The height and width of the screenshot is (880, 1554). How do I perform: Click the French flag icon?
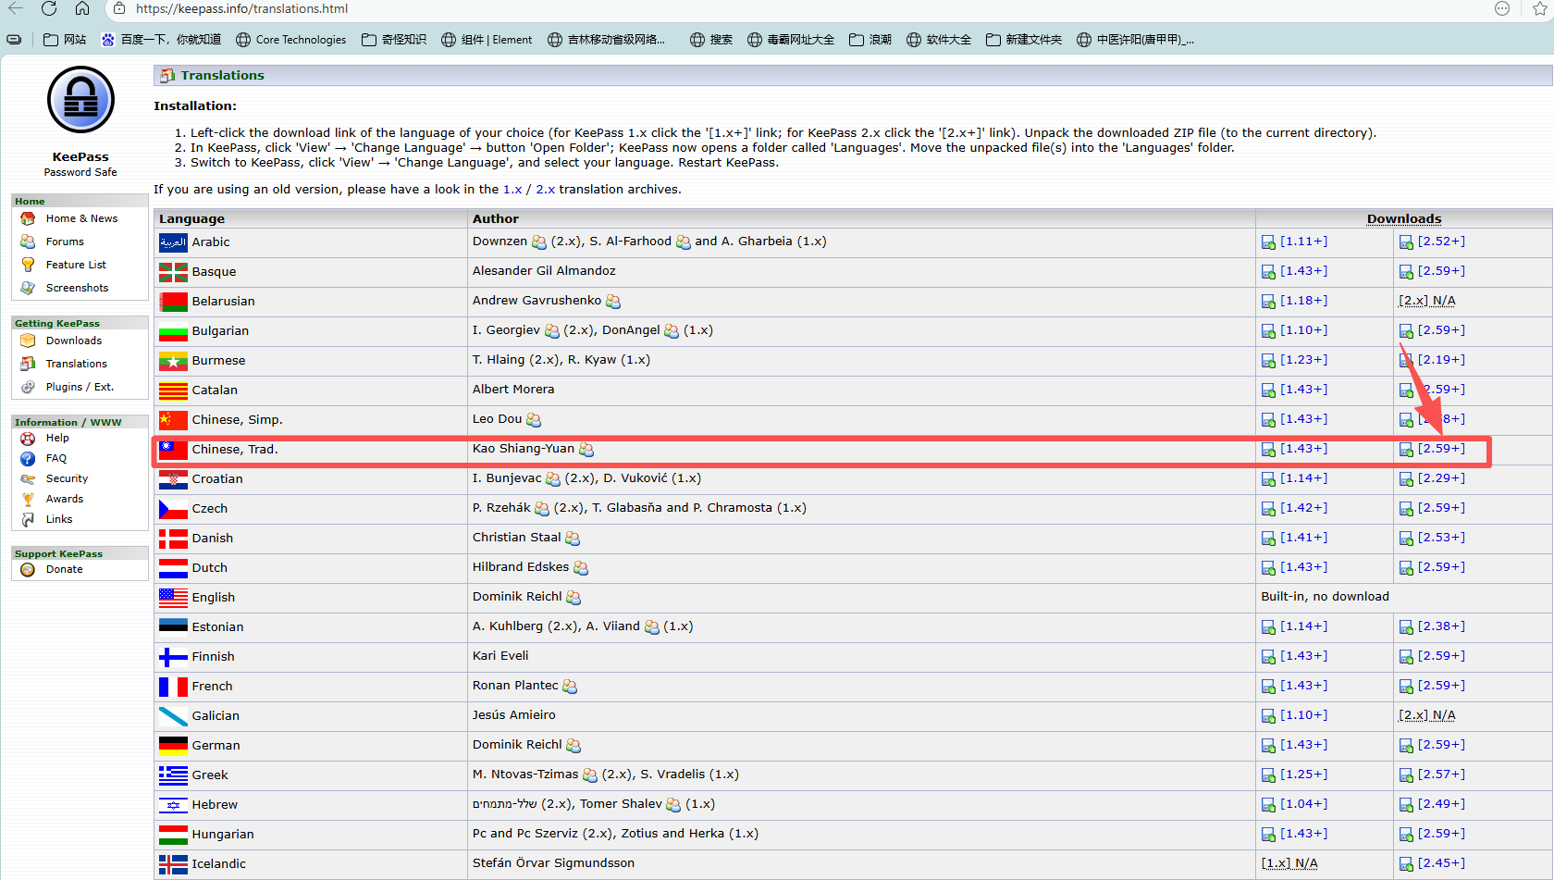click(173, 687)
